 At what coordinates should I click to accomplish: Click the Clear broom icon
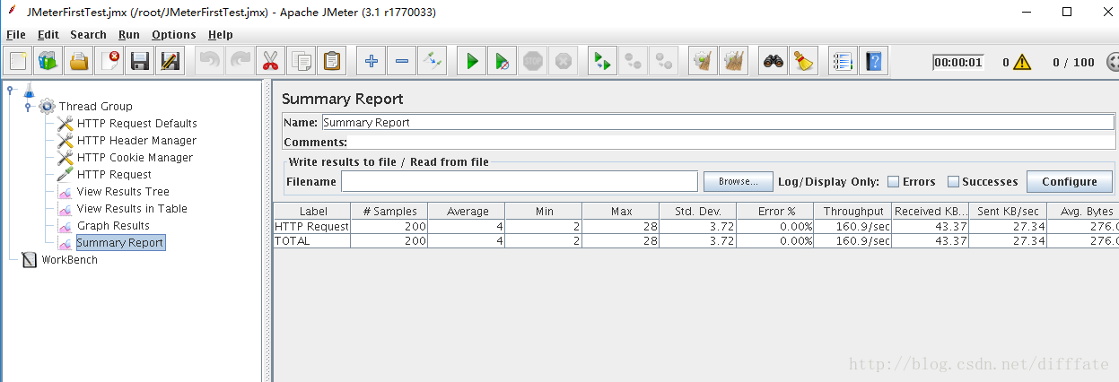704,61
